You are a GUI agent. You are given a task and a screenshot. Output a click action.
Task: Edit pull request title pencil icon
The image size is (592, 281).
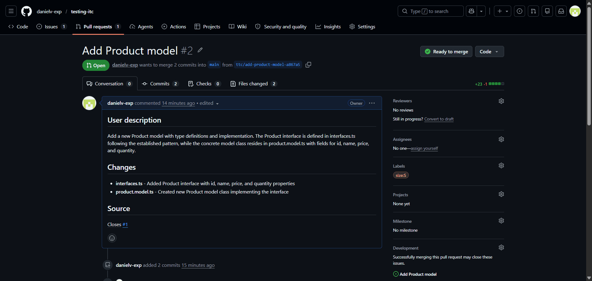tap(200, 50)
